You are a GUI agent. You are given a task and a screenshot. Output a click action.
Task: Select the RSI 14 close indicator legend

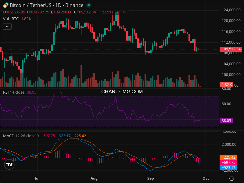tap(14, 92)
